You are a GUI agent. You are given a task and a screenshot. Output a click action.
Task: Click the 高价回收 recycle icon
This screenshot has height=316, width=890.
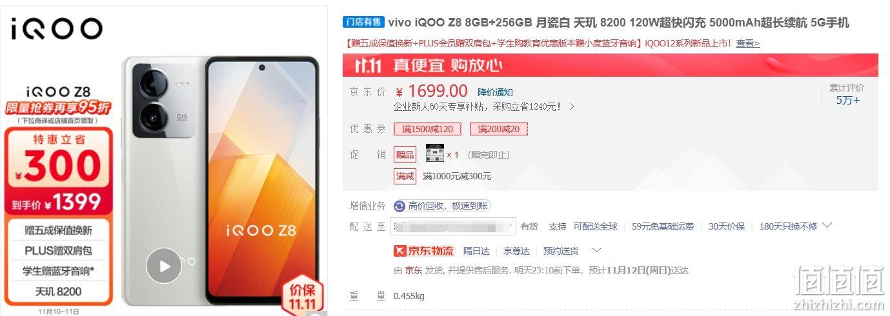(x=399, y=206)
